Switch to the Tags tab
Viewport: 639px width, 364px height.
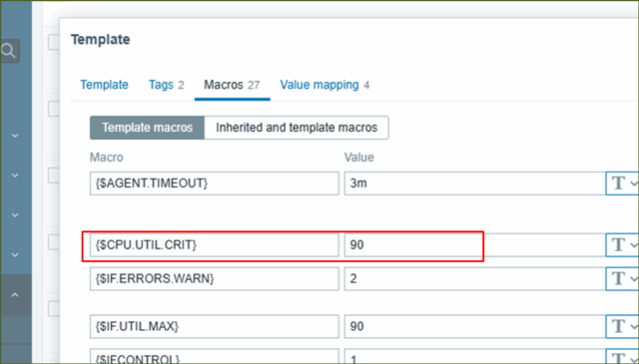coord(167,85)
